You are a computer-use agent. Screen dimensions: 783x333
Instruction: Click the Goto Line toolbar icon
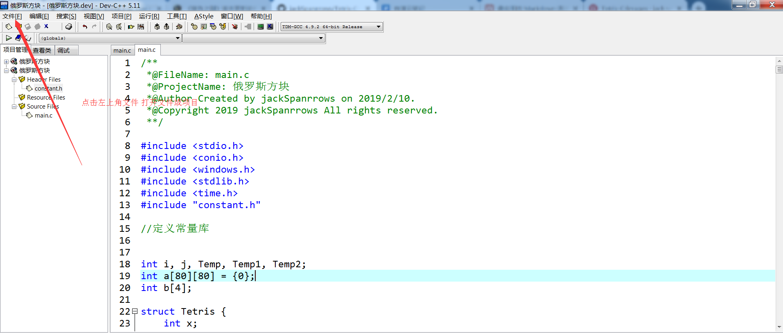141,27
